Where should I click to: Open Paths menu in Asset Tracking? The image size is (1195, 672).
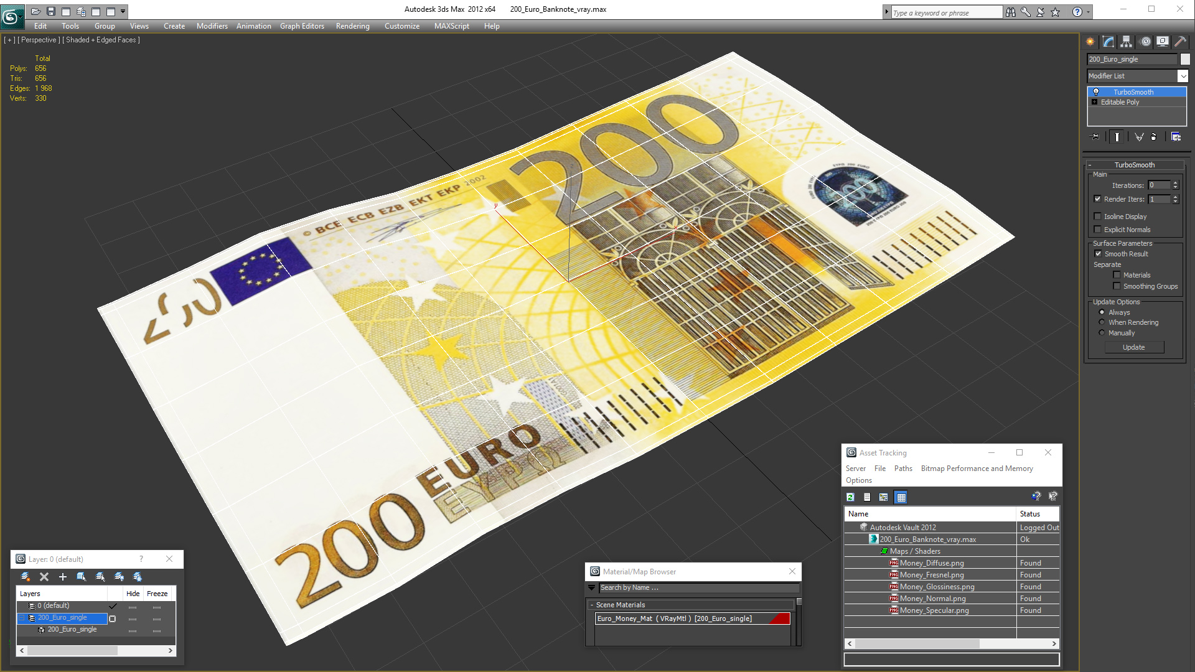click(x=903, y=469)
